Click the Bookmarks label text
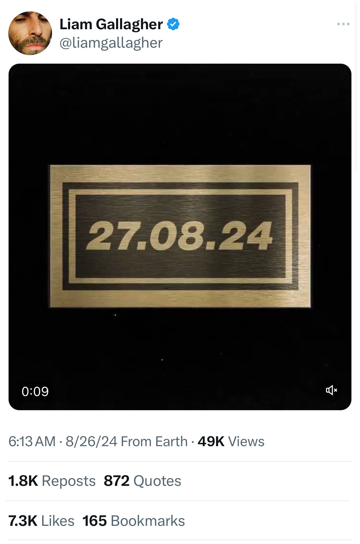 [x=148, y=521]
